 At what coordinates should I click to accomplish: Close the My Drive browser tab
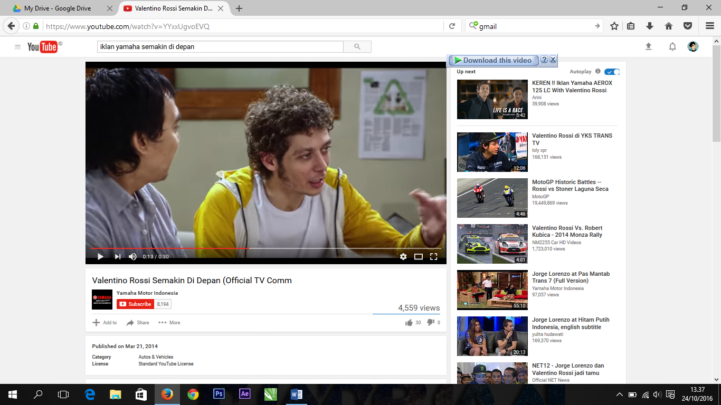[110, 8]
